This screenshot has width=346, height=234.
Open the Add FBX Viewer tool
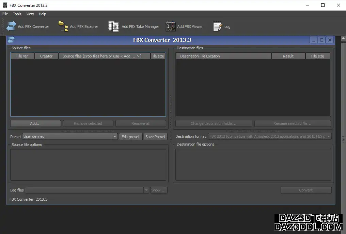point(184,27)
